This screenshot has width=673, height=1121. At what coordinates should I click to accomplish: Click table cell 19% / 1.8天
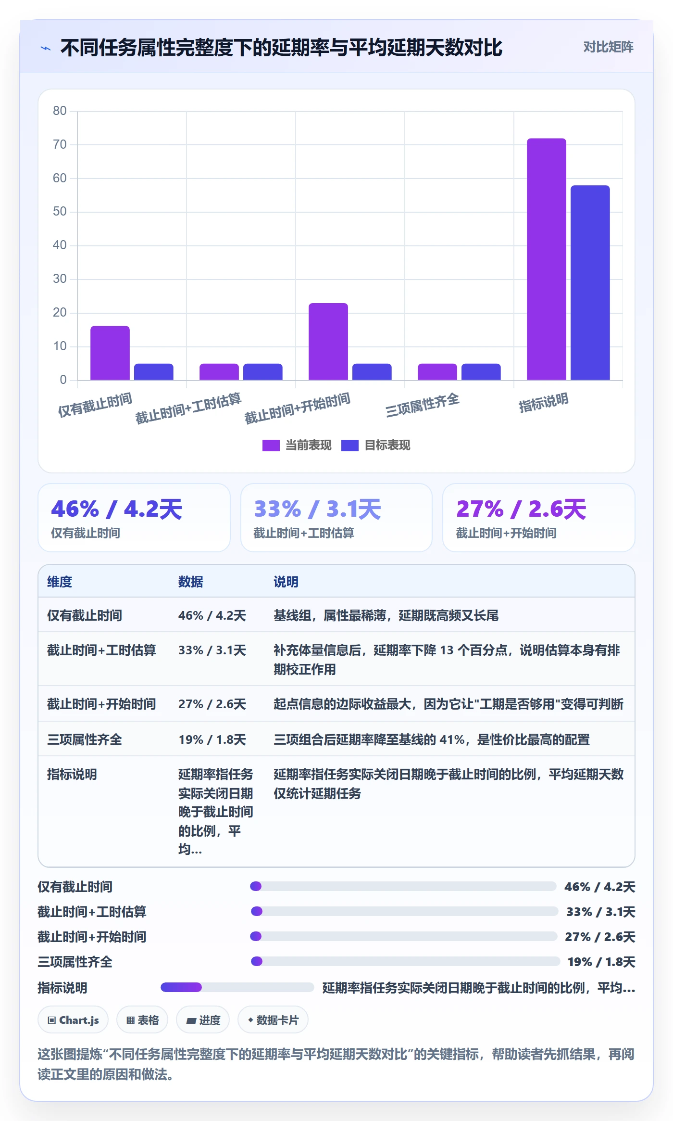point(212,739)
